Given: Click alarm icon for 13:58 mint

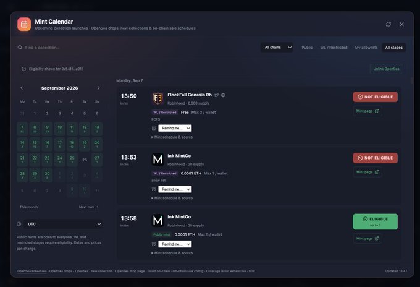Looking at the screenshot, I should tap(154, 244).
